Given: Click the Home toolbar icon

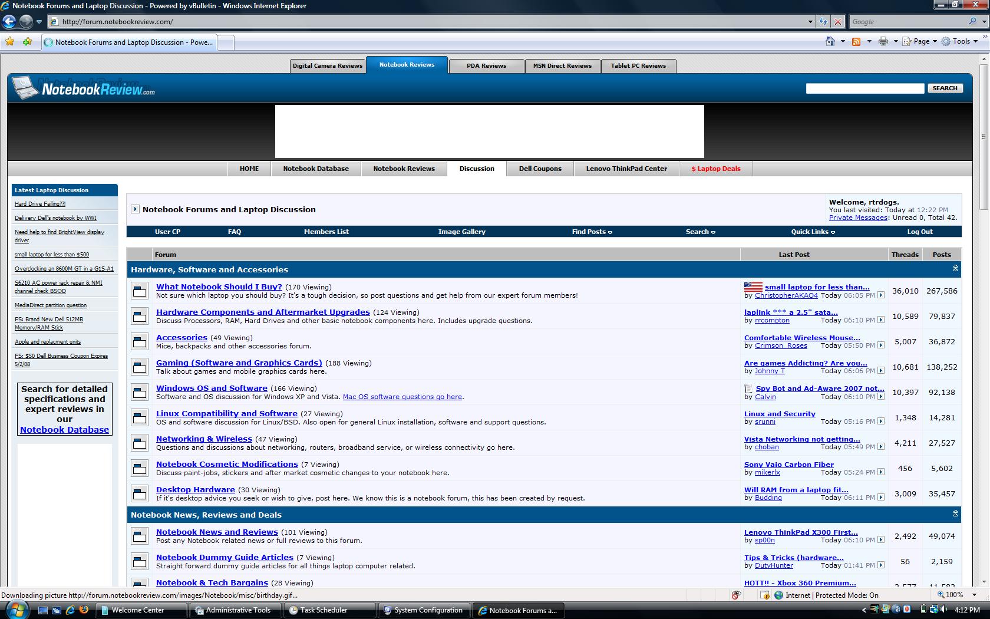Looking at the screenshot, I should [x=830, y=41].
